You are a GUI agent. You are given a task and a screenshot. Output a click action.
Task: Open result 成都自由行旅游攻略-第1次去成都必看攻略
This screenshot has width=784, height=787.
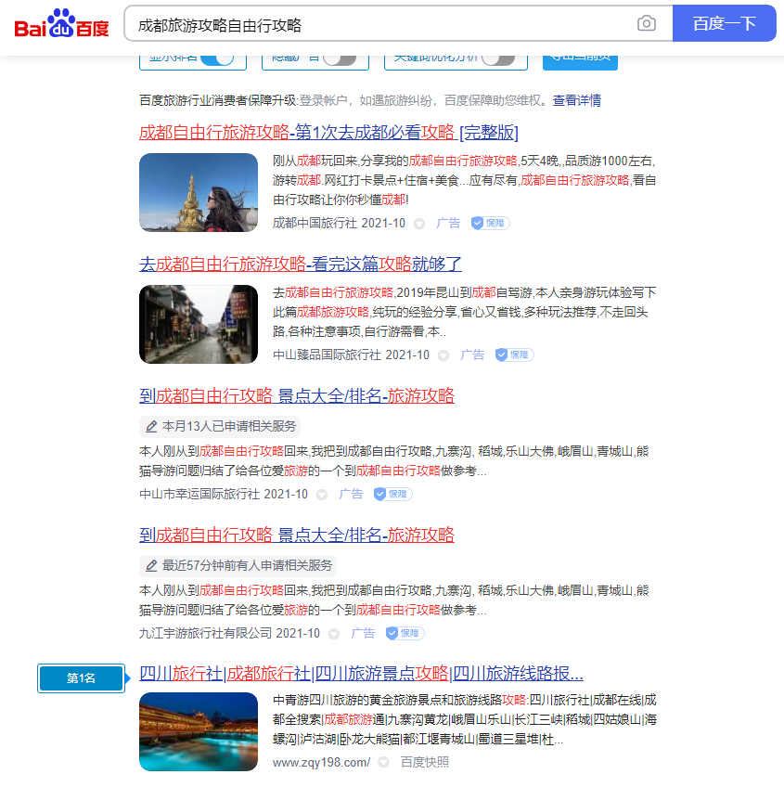(328, 132)
